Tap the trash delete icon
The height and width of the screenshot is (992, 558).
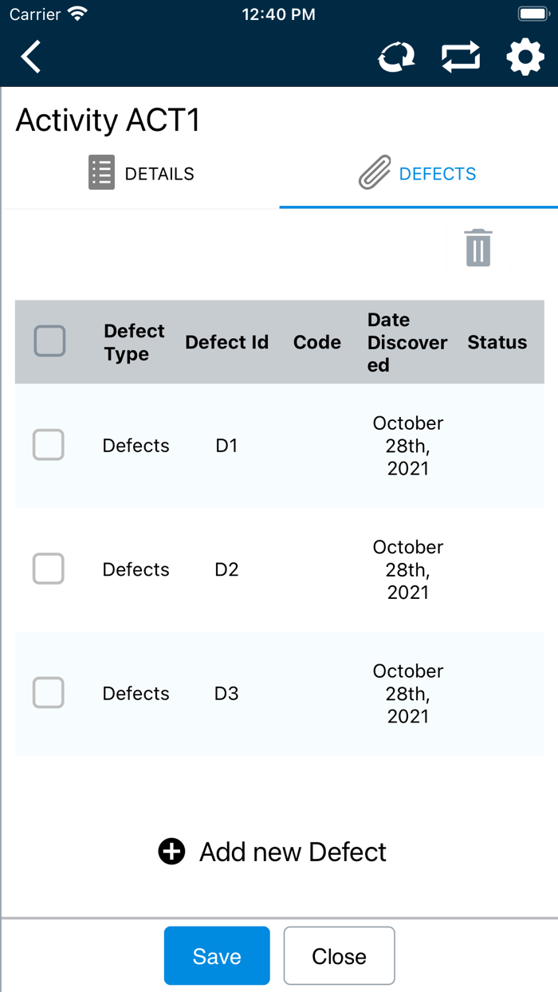(x=478, y=248)
